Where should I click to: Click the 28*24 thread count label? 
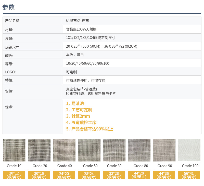click(x=89, y=175)
